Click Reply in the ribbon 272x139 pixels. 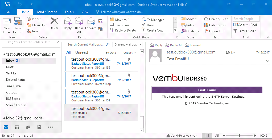(x=68, y=24)
